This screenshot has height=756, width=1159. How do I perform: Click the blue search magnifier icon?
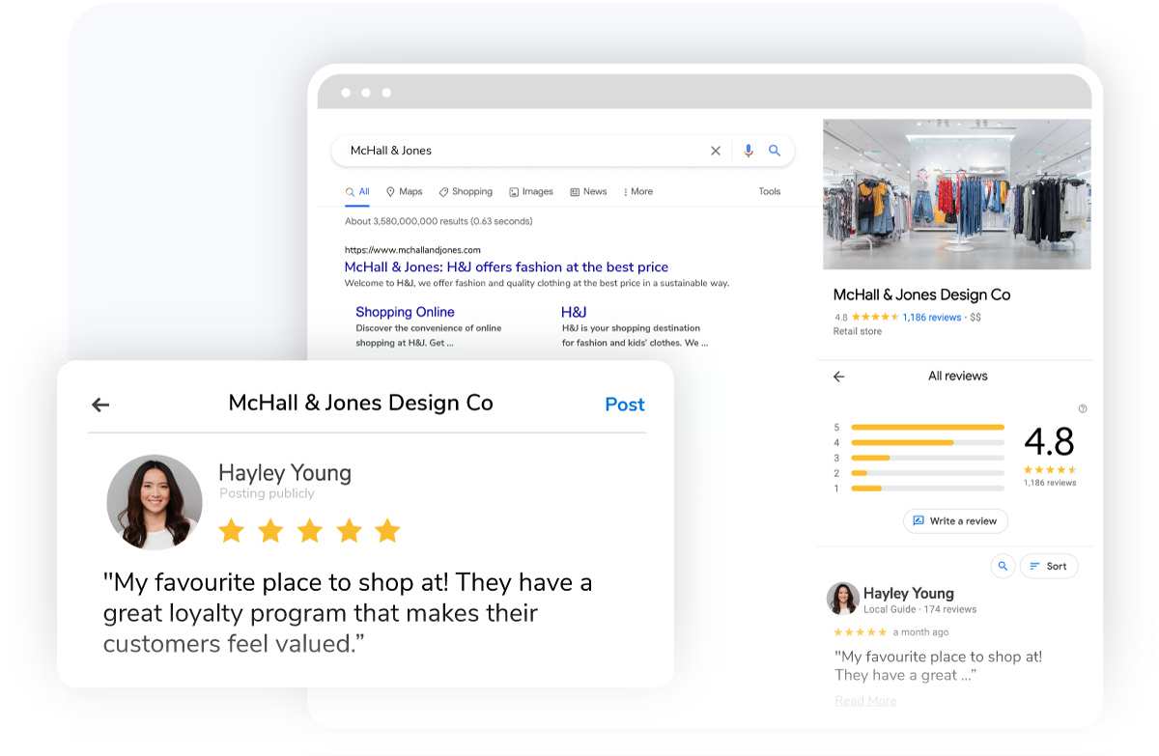774,151
